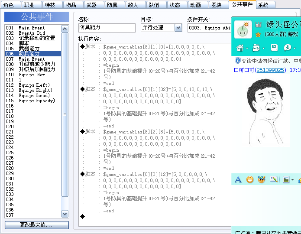
Task: Click the crown icon beside group name
Action: point(259,25)
